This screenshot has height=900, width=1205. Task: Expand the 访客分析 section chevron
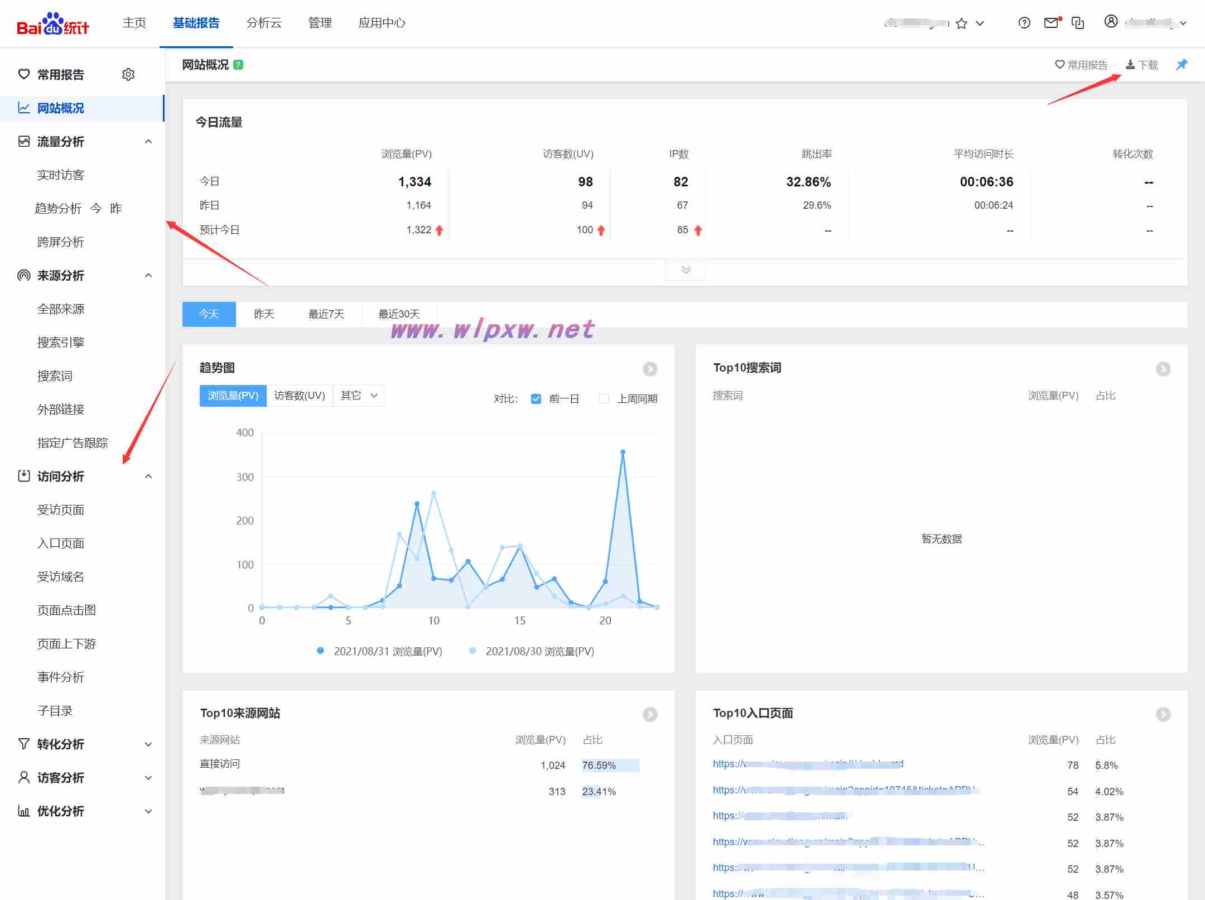point(148,778)
